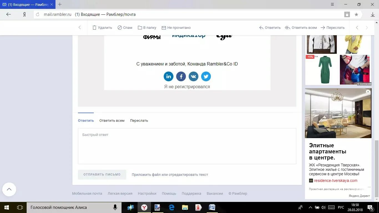This screenshot has width=379, height=213.
Task: Open the Windows Start menu
Action: click(7, 207)
